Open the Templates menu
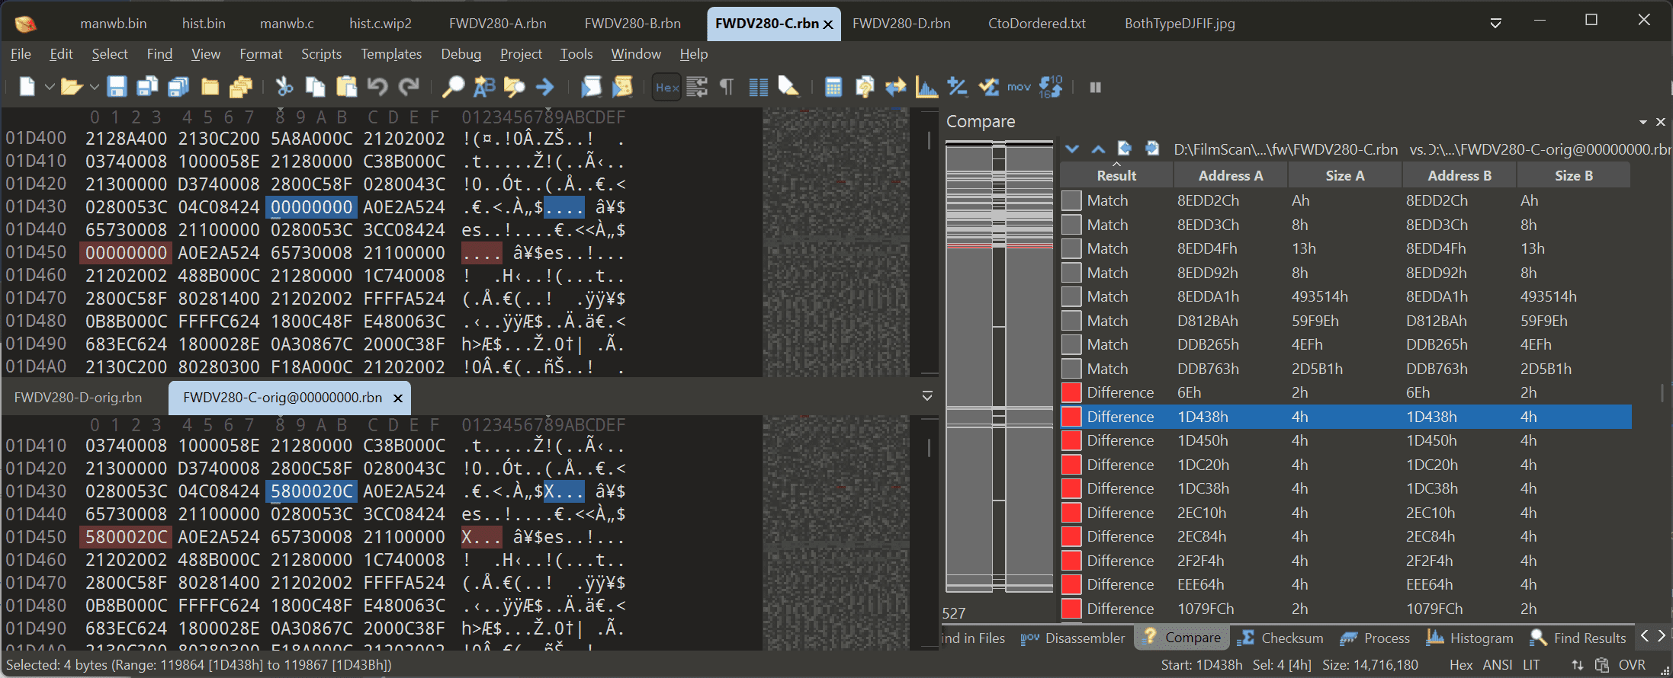The width and height of the screenshot is (1673, 678). click(390, 54)
